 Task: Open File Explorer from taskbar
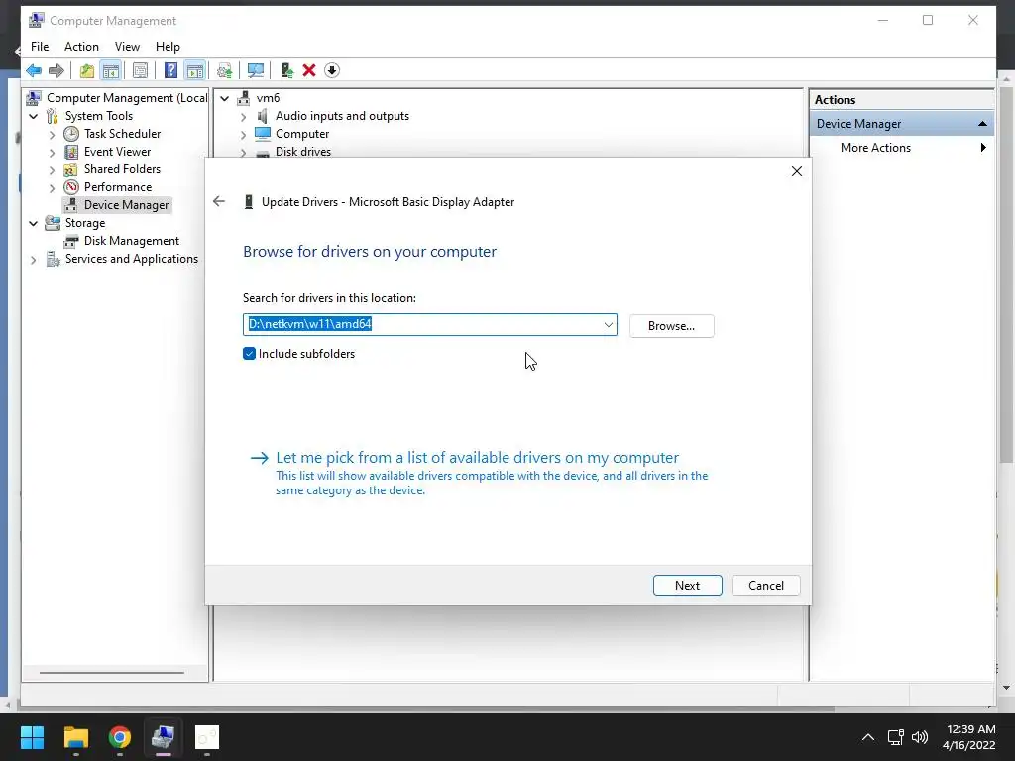tap(75, 737)
